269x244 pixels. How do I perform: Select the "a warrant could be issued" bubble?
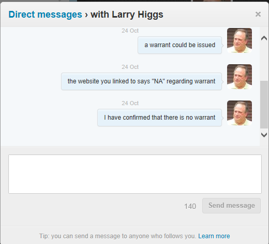(x=180, y=45)
